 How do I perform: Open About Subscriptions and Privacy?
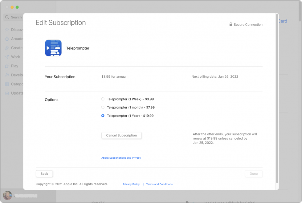point(121,157)
